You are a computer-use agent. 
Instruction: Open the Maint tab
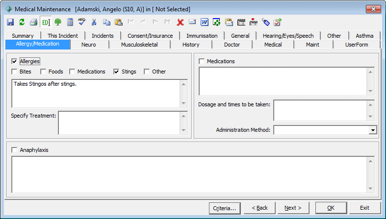pyautogui.click(x=312, y=45)
